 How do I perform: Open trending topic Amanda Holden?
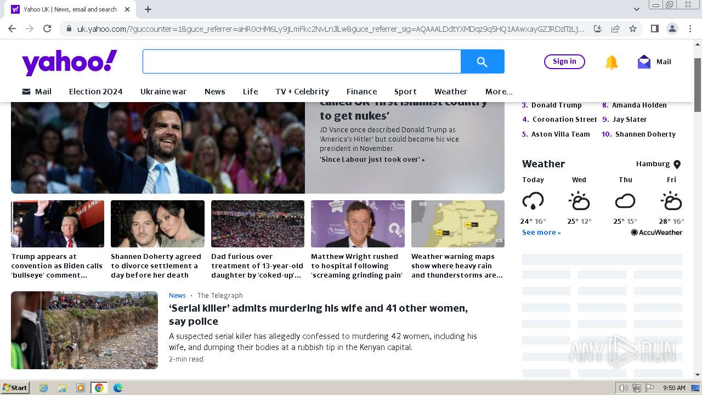tap(639, 105)
